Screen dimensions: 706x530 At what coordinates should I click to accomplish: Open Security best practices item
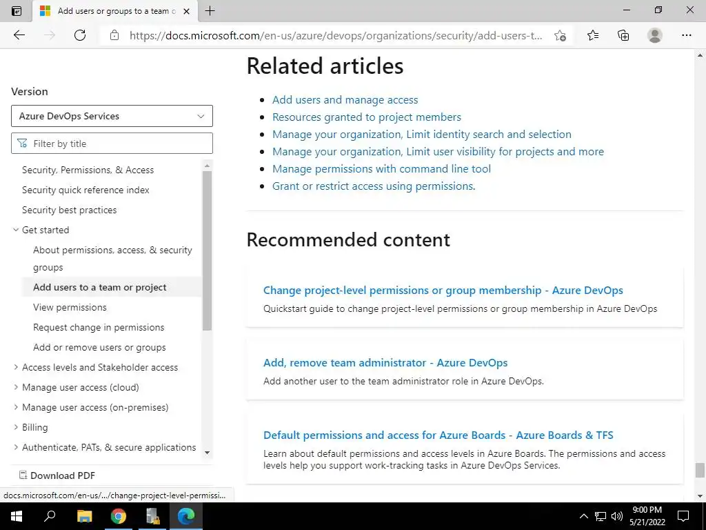point(70,210)
